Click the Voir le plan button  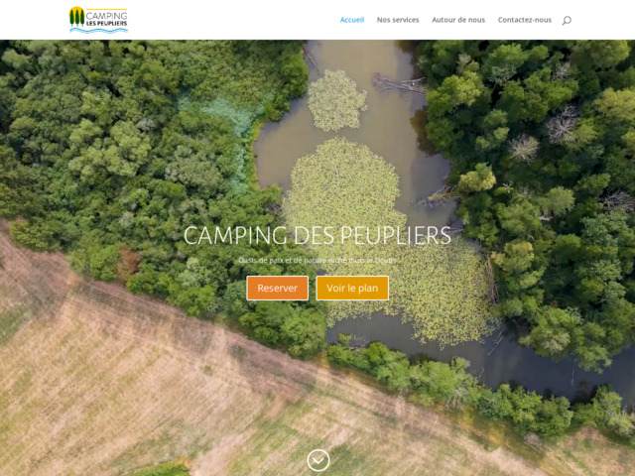pos(352,289)
